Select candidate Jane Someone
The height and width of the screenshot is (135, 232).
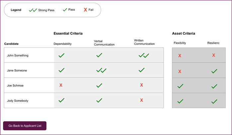[x=17, y=70]
